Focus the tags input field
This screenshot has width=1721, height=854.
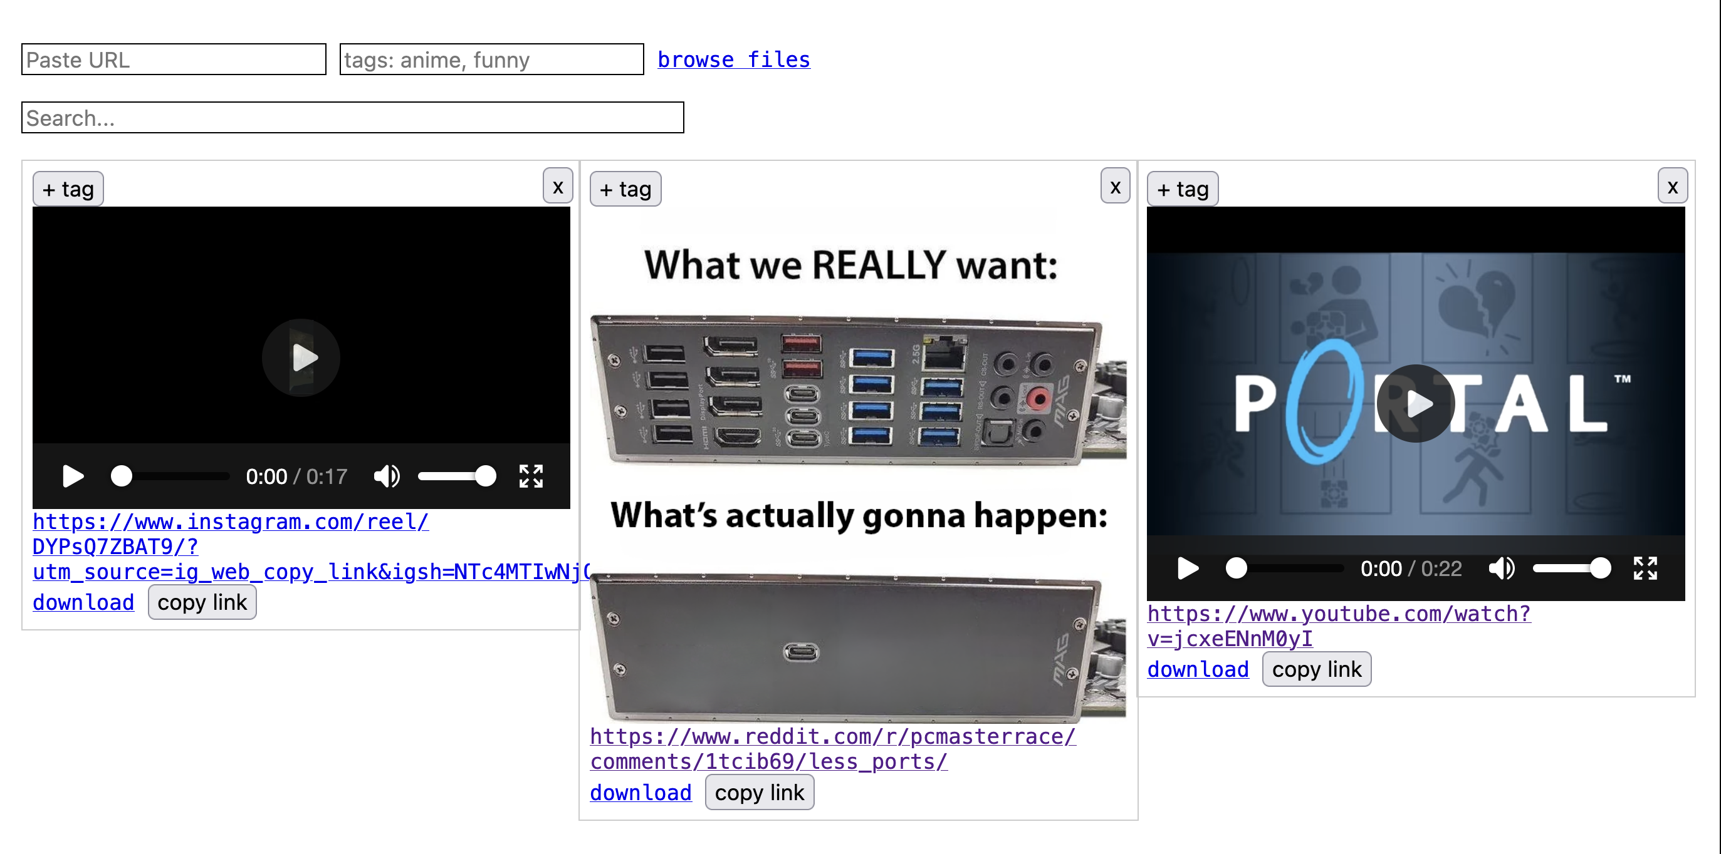[x=492, y=59]
